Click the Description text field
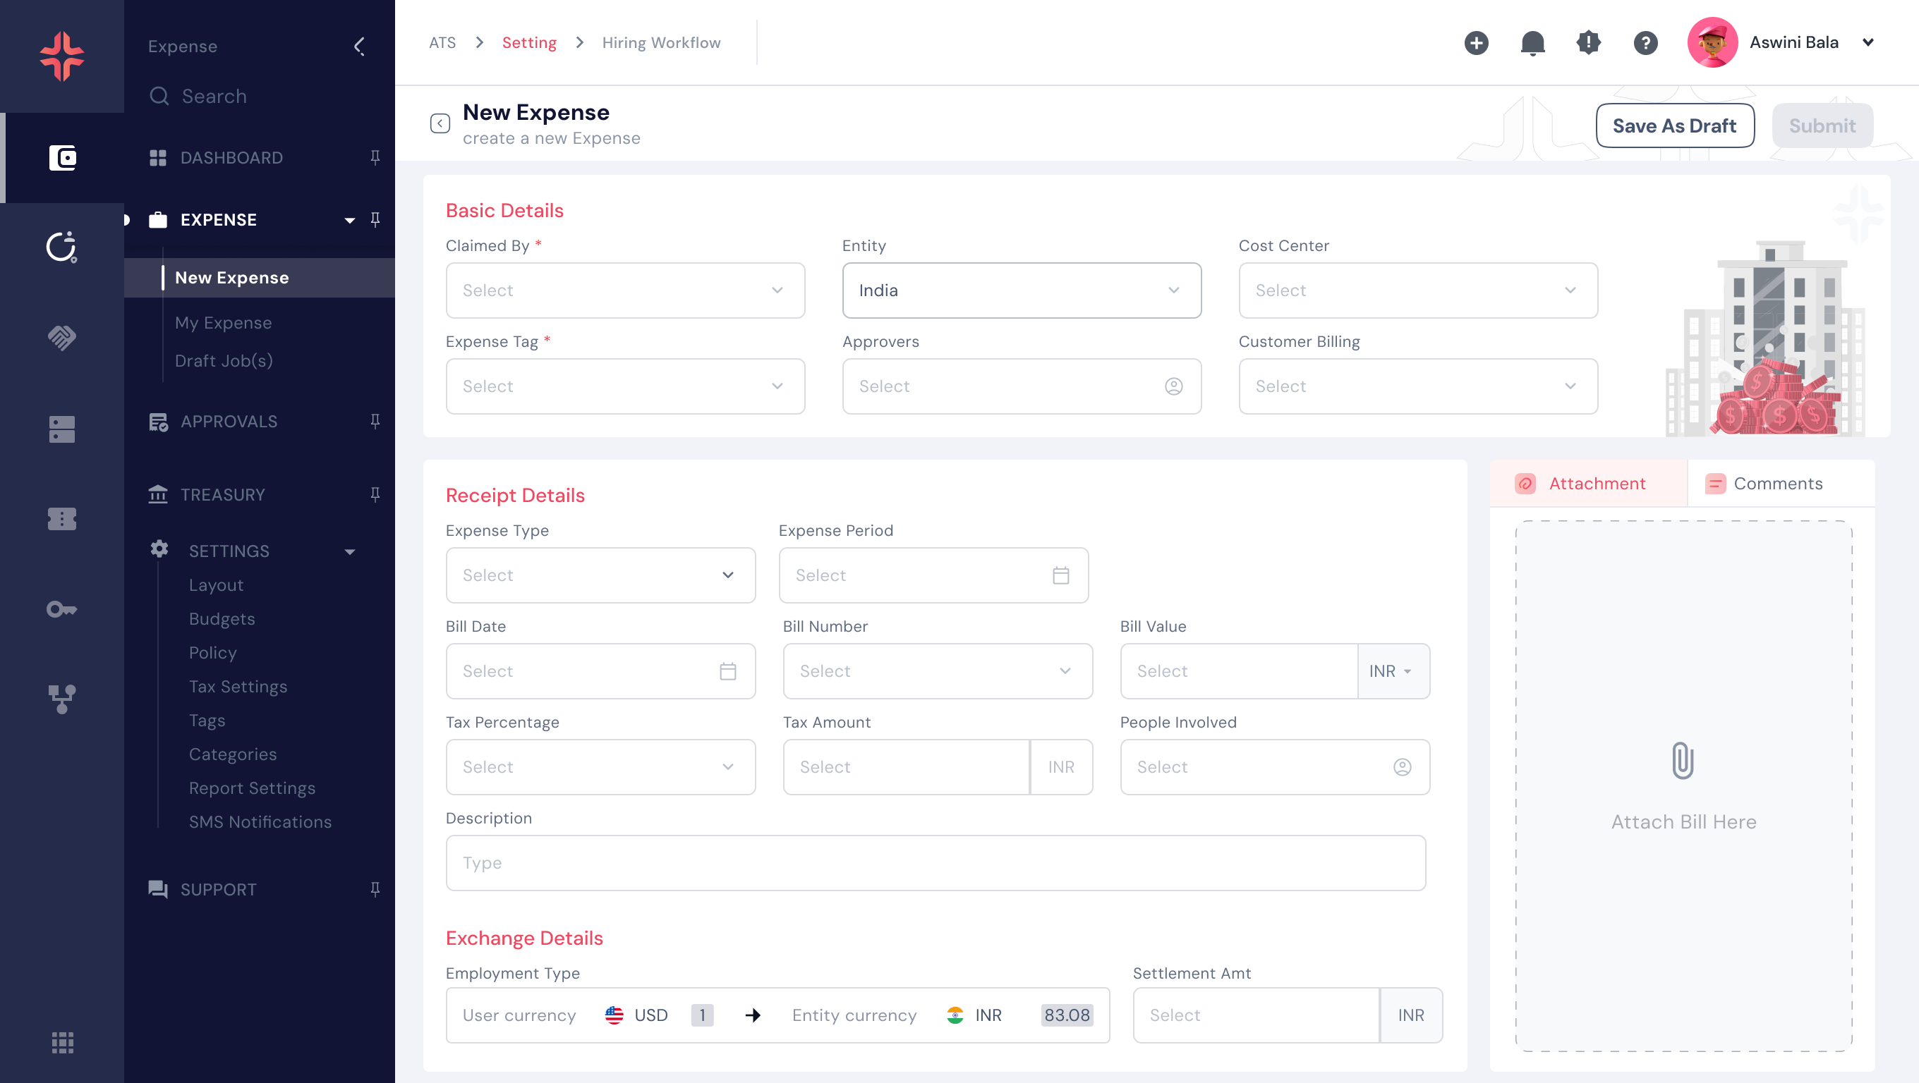Viewport: 1919px width, 1083px height. 935,863
